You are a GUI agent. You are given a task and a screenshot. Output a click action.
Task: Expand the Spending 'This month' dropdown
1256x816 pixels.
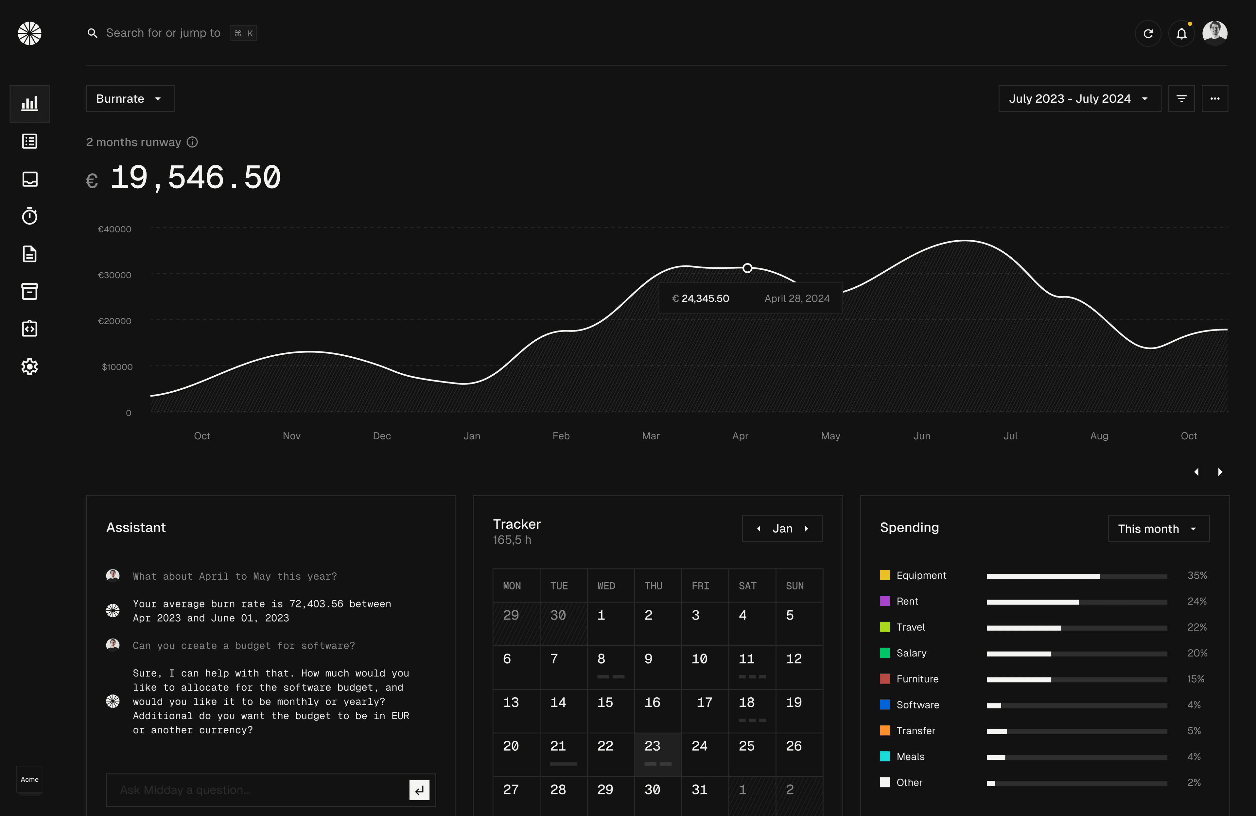[x=1158, y=529]
